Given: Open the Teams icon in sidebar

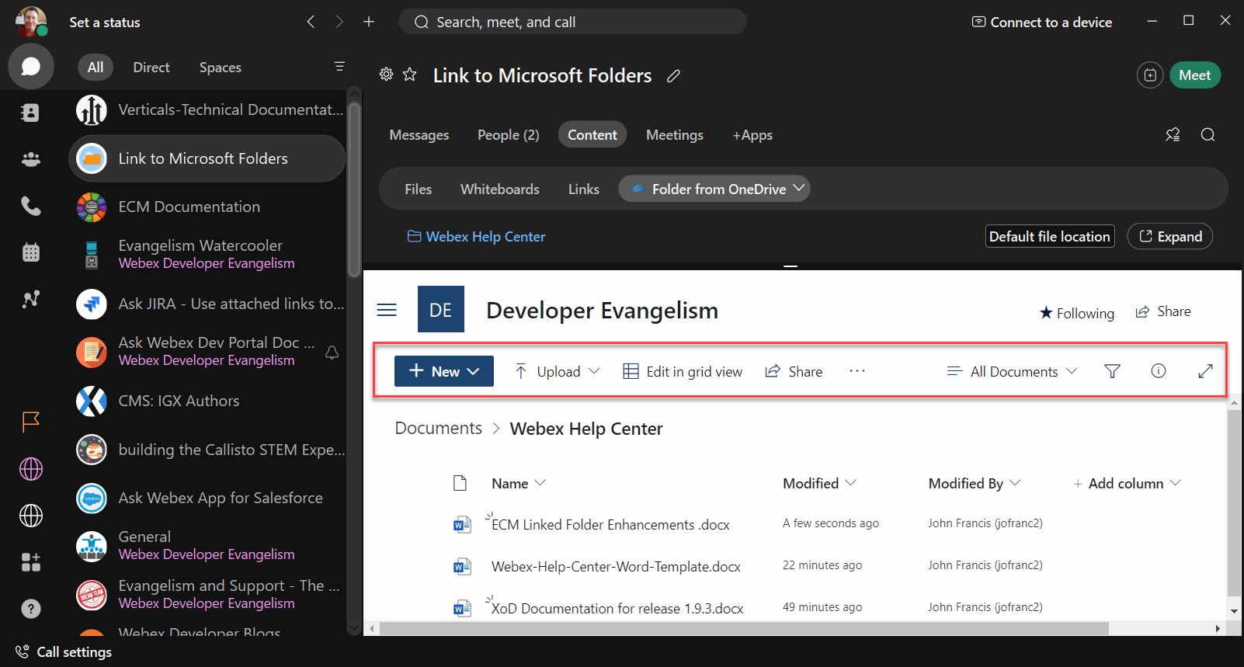Looking at the screenshot, I should point(30,159).
